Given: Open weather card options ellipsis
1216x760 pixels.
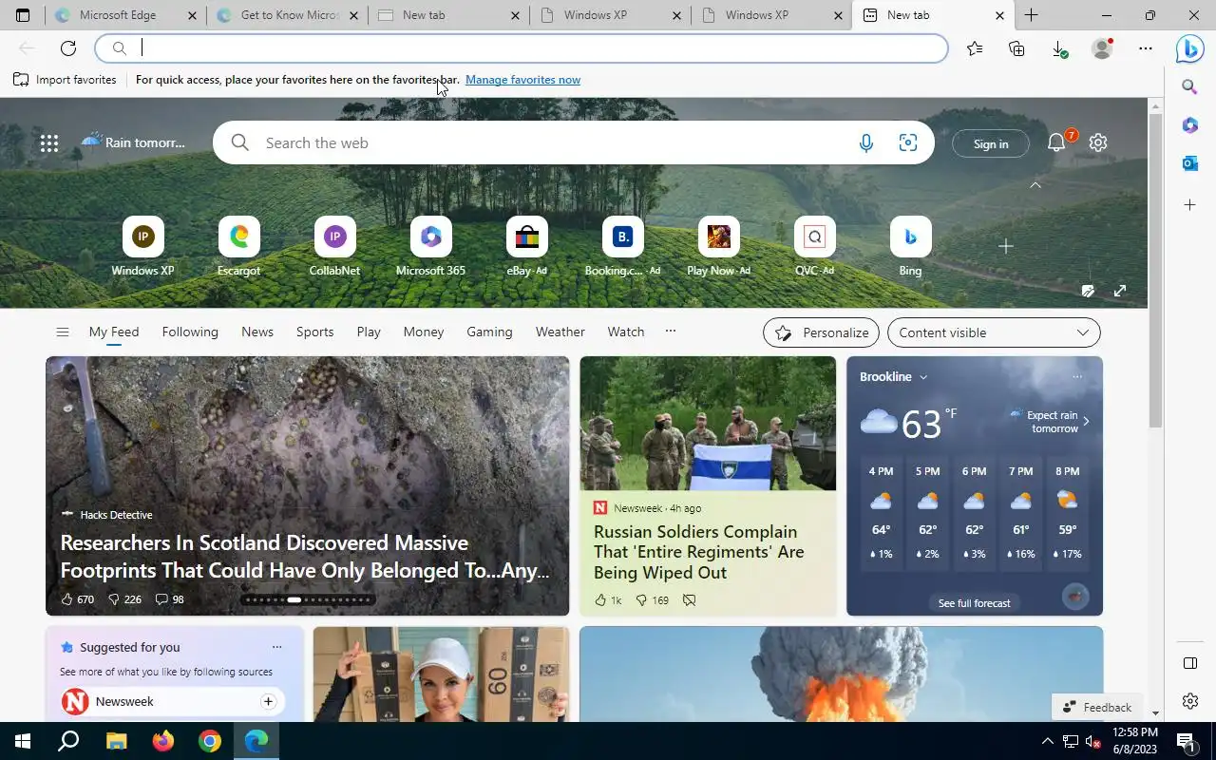Looking at the screenshot, I should 1077,377.
